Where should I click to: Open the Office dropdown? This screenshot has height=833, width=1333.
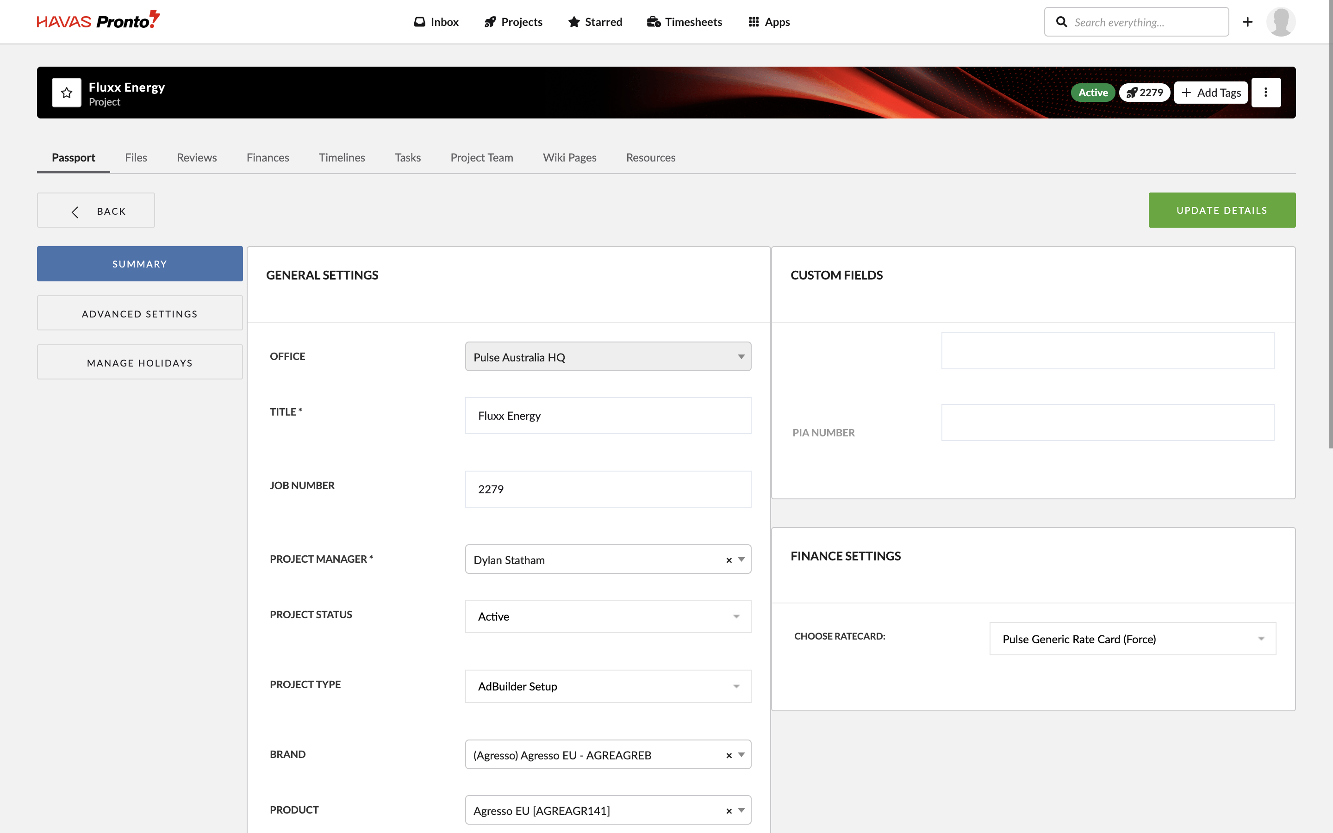(608, 357)
